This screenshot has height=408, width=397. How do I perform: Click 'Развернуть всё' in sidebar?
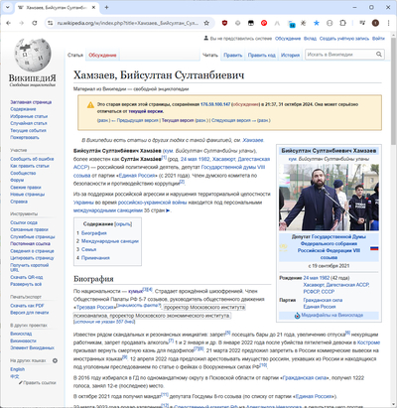26,284
